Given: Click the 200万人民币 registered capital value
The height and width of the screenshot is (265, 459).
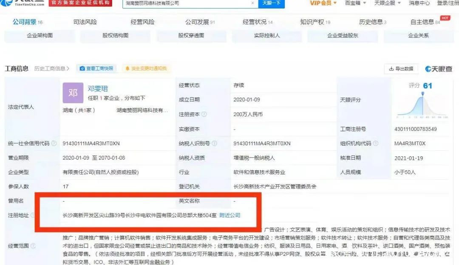Looking at the screenshot, I should tap(248, 114).
